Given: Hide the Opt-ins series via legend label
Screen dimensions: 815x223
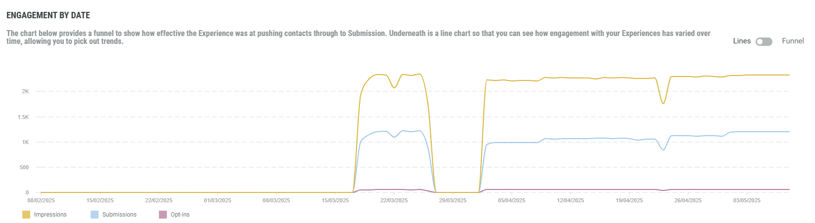Looking at the screenshot, I should 180,215.
